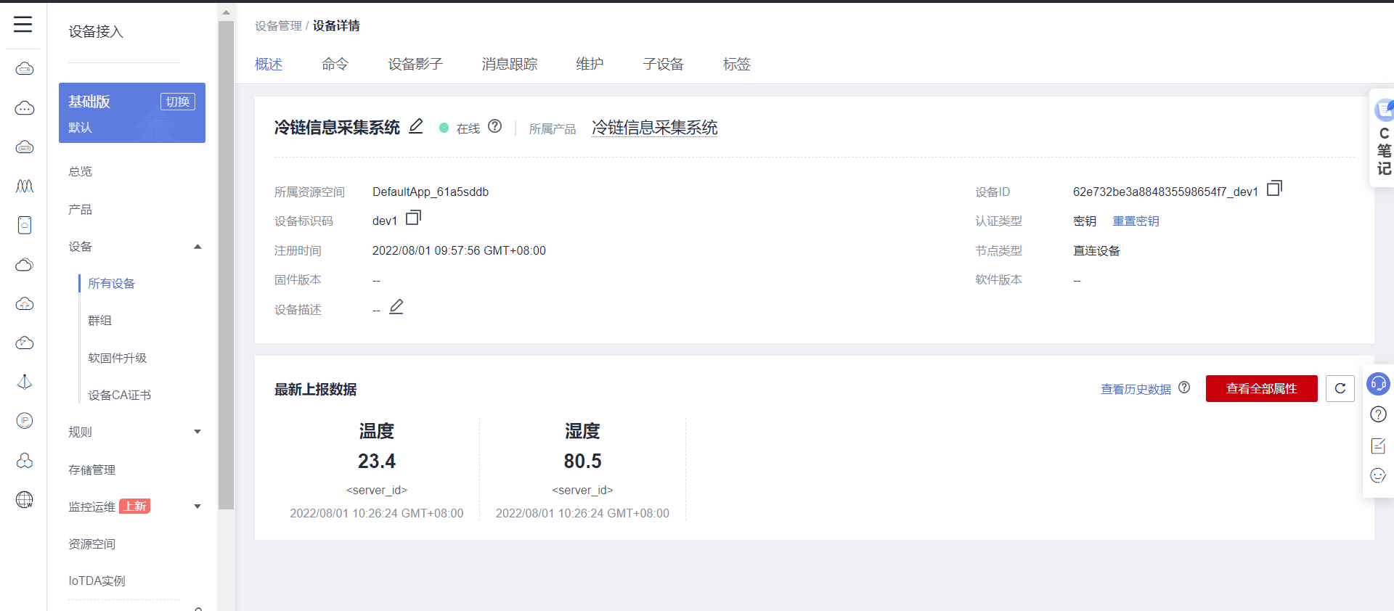The height and width of the screenshot is (611, 1394).
Task: Click the 切换 edition switch button
Action: pos(178,102)
